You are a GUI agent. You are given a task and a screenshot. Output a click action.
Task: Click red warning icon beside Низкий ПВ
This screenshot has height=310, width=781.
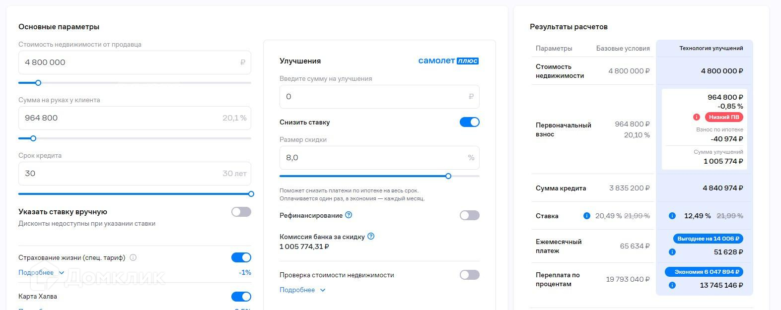697,117
